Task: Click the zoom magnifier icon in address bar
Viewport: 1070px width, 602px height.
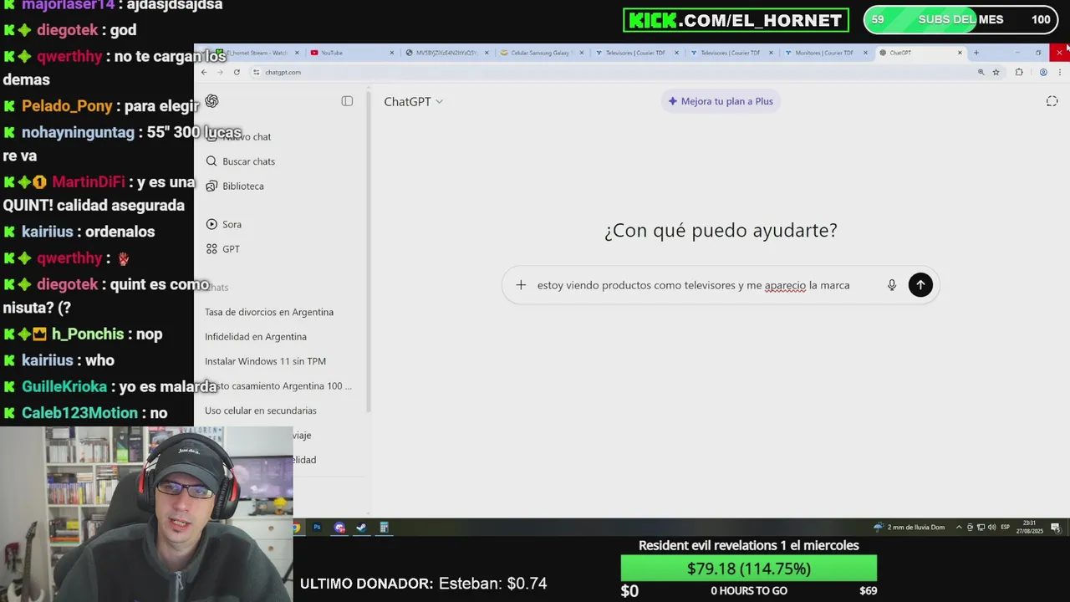Action: (981, 73)
